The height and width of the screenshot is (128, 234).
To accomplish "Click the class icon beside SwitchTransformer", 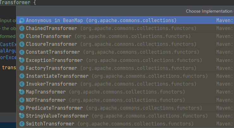I will [x=22, y=124].
